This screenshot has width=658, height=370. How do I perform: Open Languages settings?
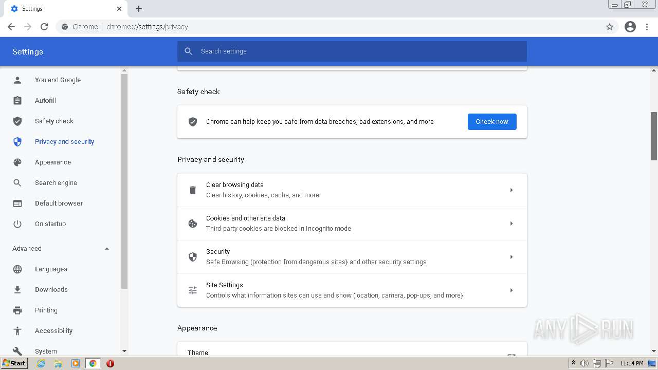point(51,269)
